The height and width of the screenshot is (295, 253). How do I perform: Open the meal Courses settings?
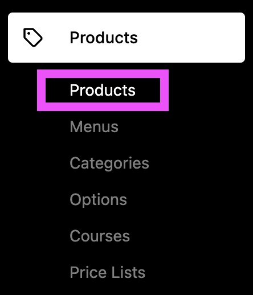[100, 236]
